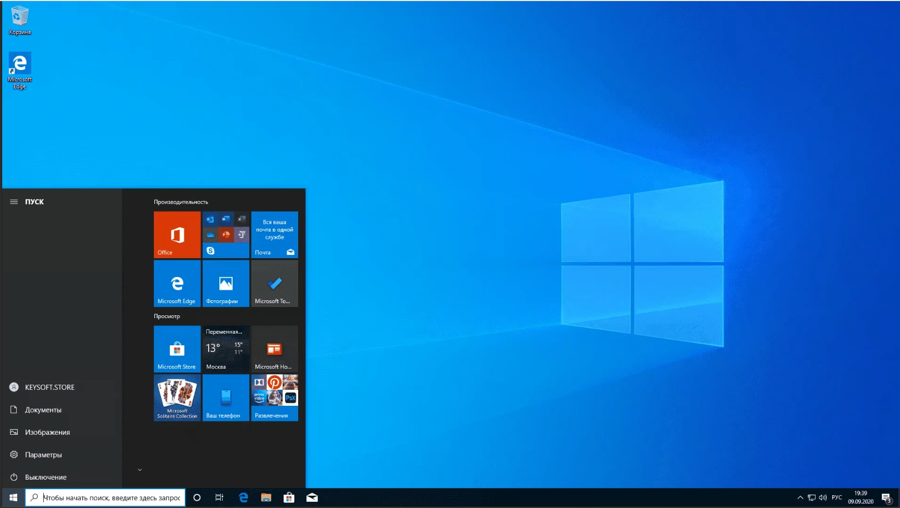The width and height of the screenshot is (900, 508).
Task: Open the Выключение power option
Action: click(x=44, y=477)
